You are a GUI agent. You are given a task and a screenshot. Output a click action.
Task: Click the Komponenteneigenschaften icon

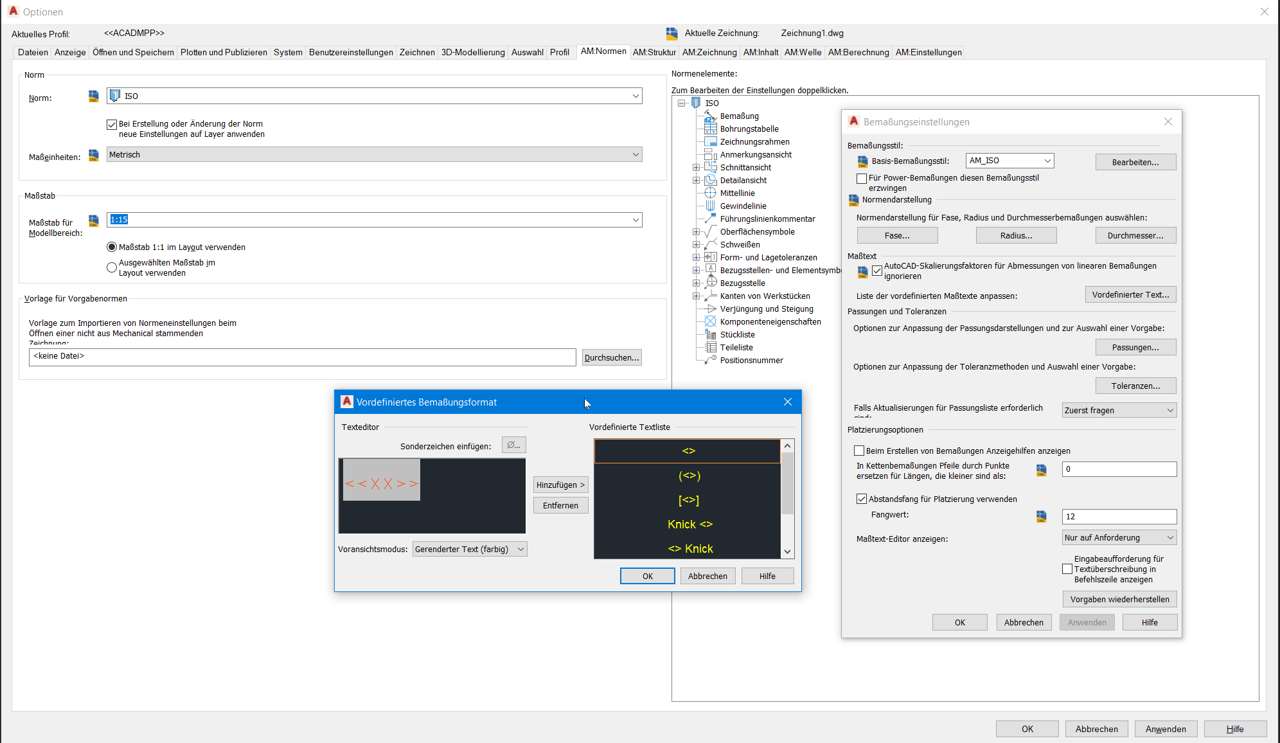pyautogui.click(x=710, y=321)
